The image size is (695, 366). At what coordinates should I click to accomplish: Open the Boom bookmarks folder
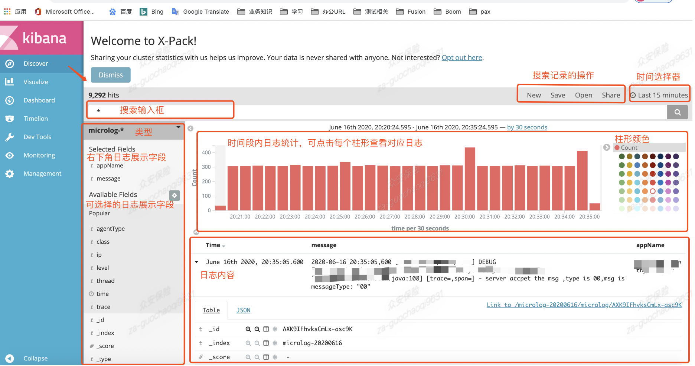point(447,11)
